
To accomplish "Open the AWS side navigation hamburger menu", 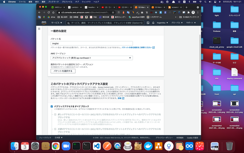I will pyautogui.click(x=39, y=29).
